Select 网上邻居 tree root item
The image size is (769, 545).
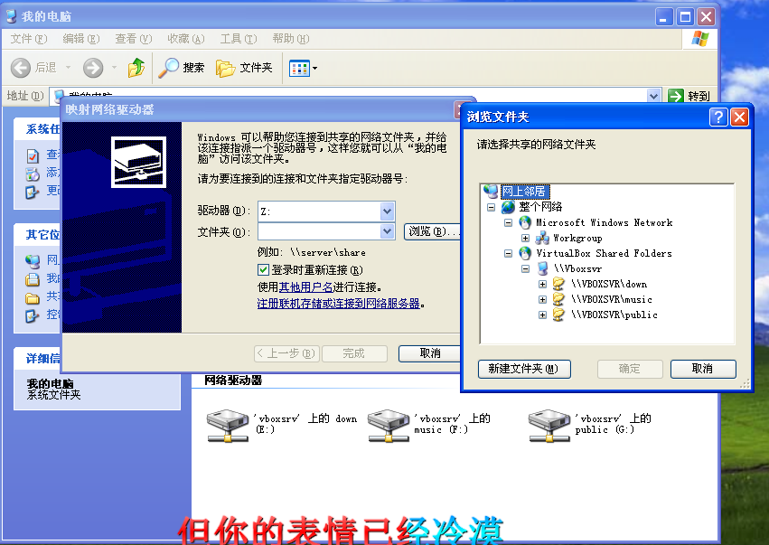[523, 192]
